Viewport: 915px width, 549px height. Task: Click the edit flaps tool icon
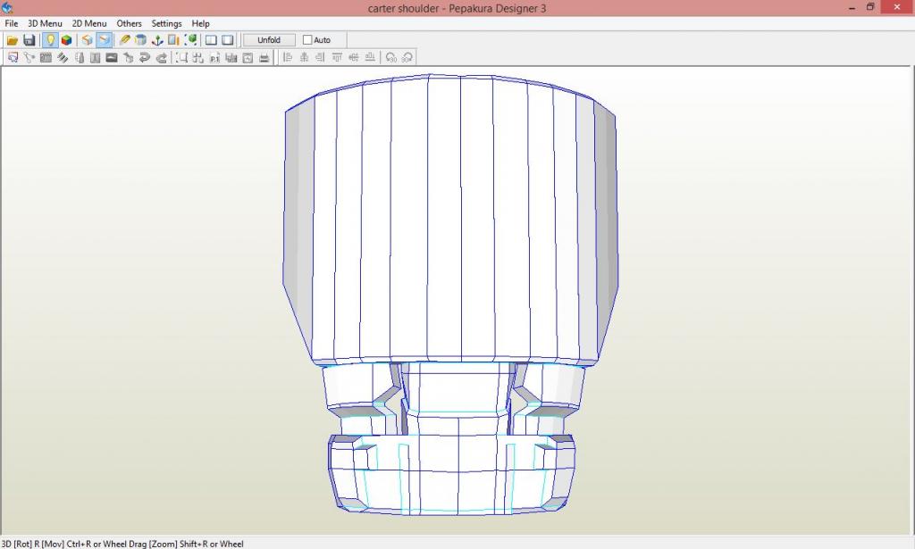point(46,57)
